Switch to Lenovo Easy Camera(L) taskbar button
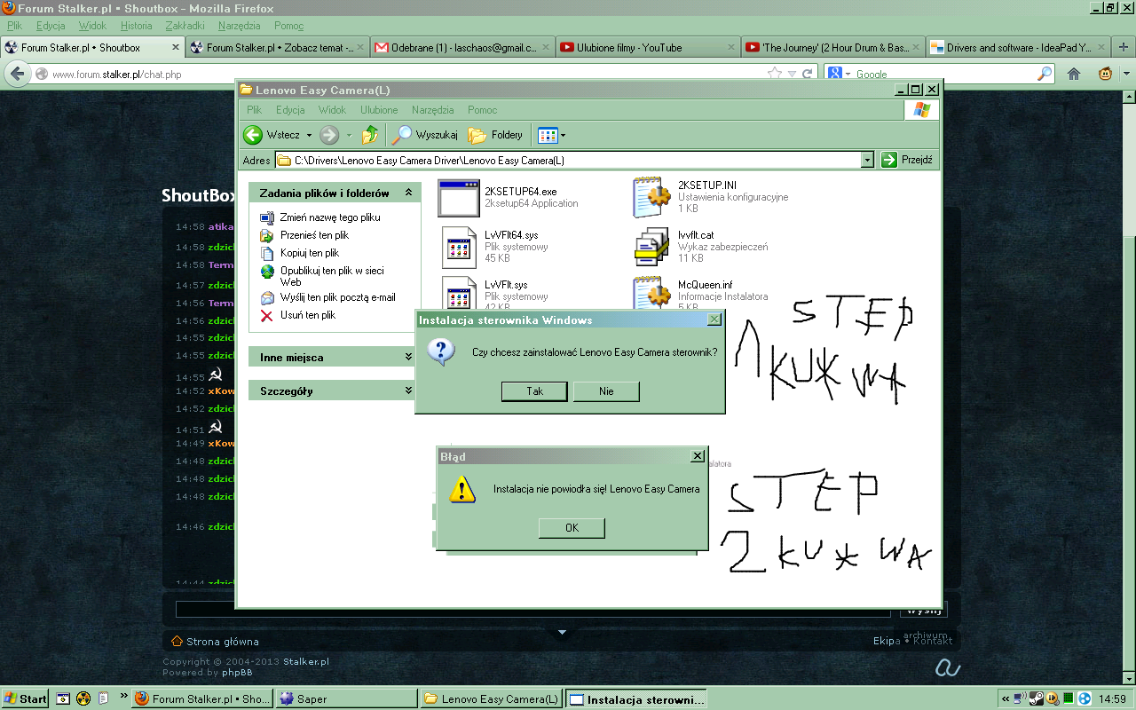Screen dimensions: 1136x710 click(x=491, y=698)
